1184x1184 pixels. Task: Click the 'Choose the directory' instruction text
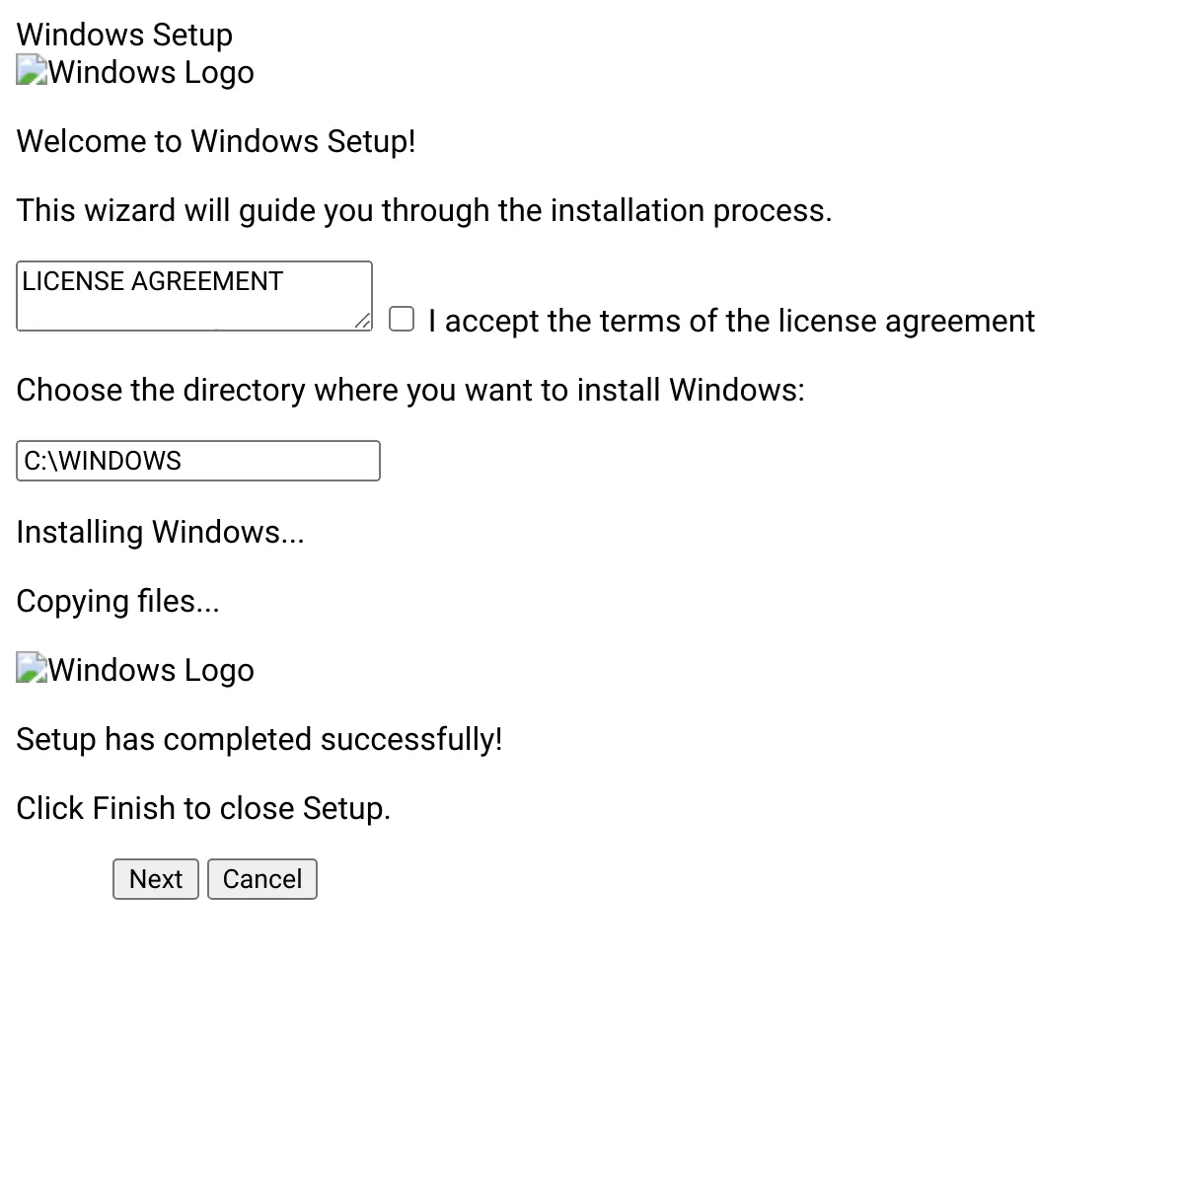410,390
